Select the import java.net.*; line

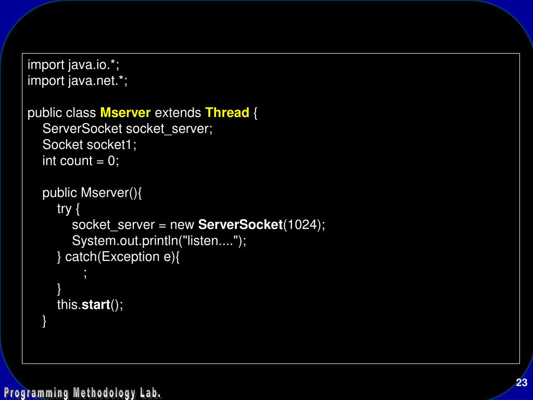point(78,81)
